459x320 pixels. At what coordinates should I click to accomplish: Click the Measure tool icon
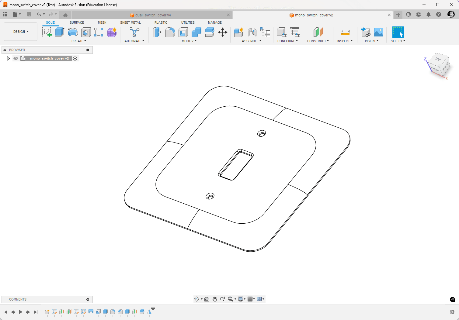[x=345, y=32]
